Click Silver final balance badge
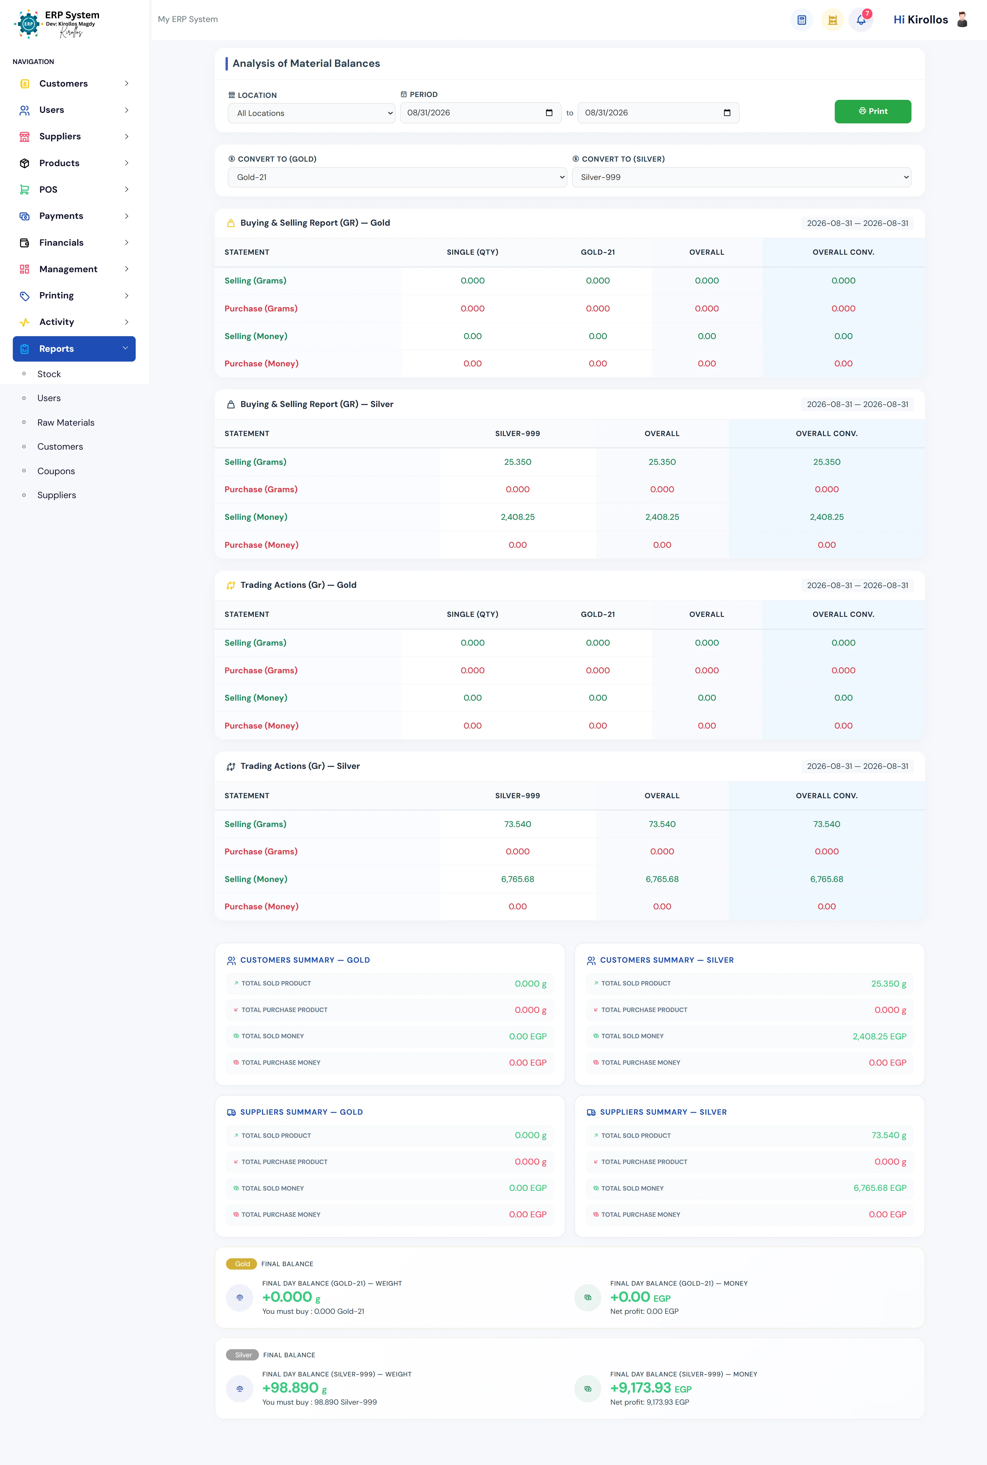 [242, 1355]
